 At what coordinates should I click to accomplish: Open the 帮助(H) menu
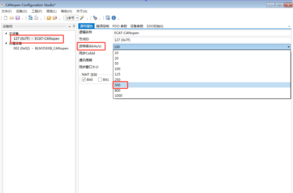(x=66, y=11)
